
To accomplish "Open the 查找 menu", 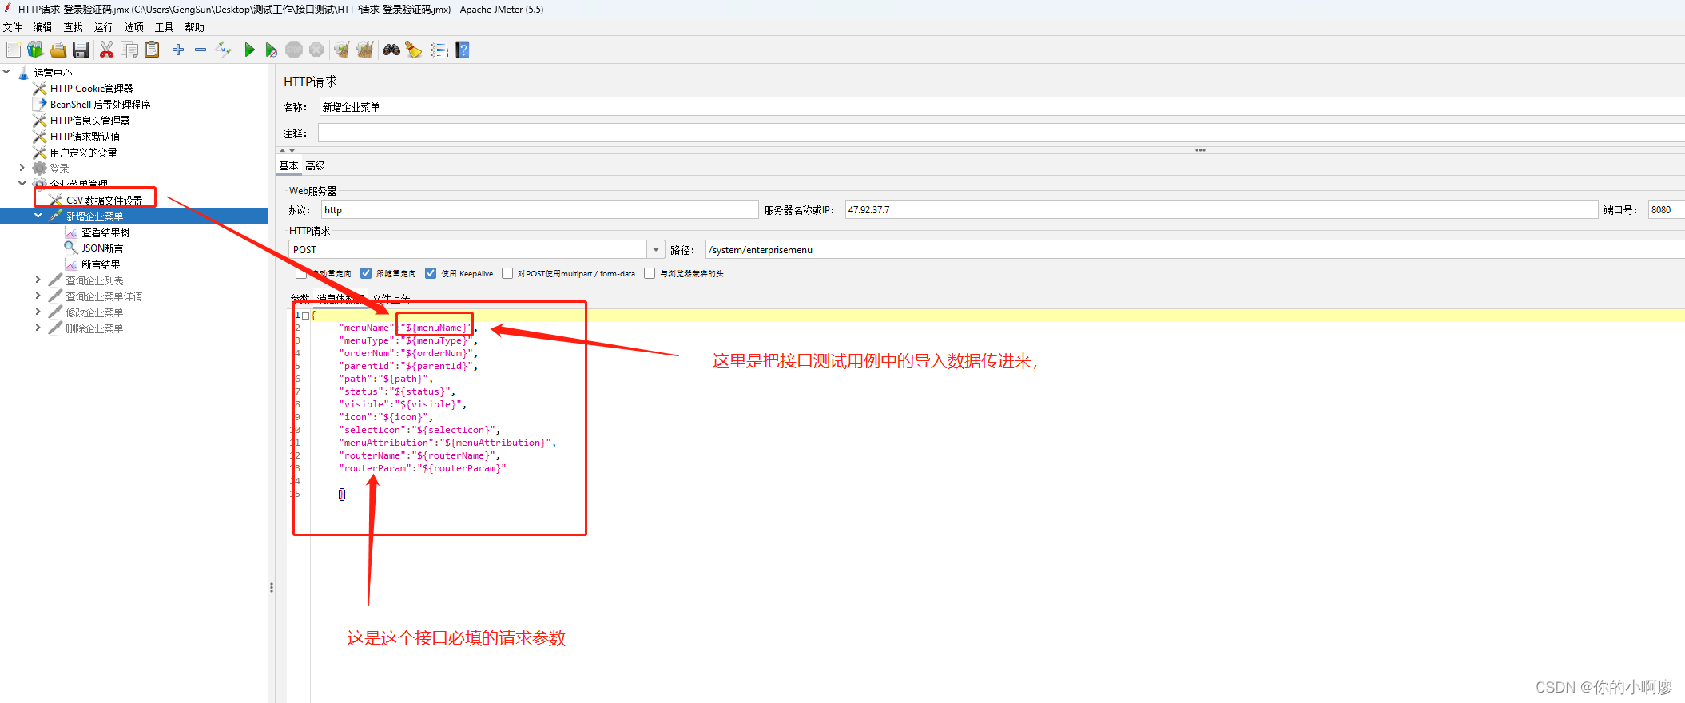I will (x=74, y=27).
